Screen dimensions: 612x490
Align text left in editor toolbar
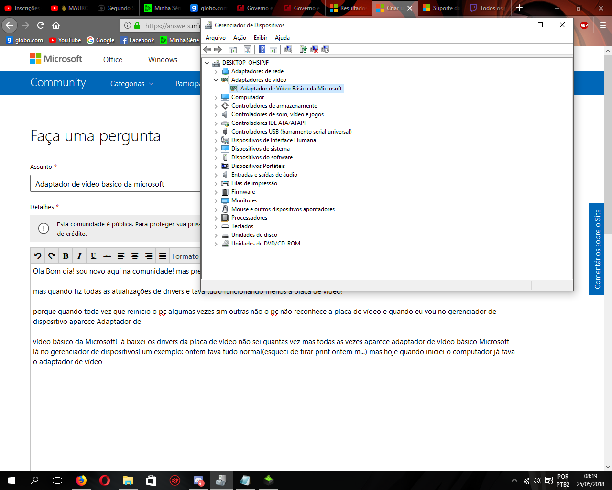[121, 256]
